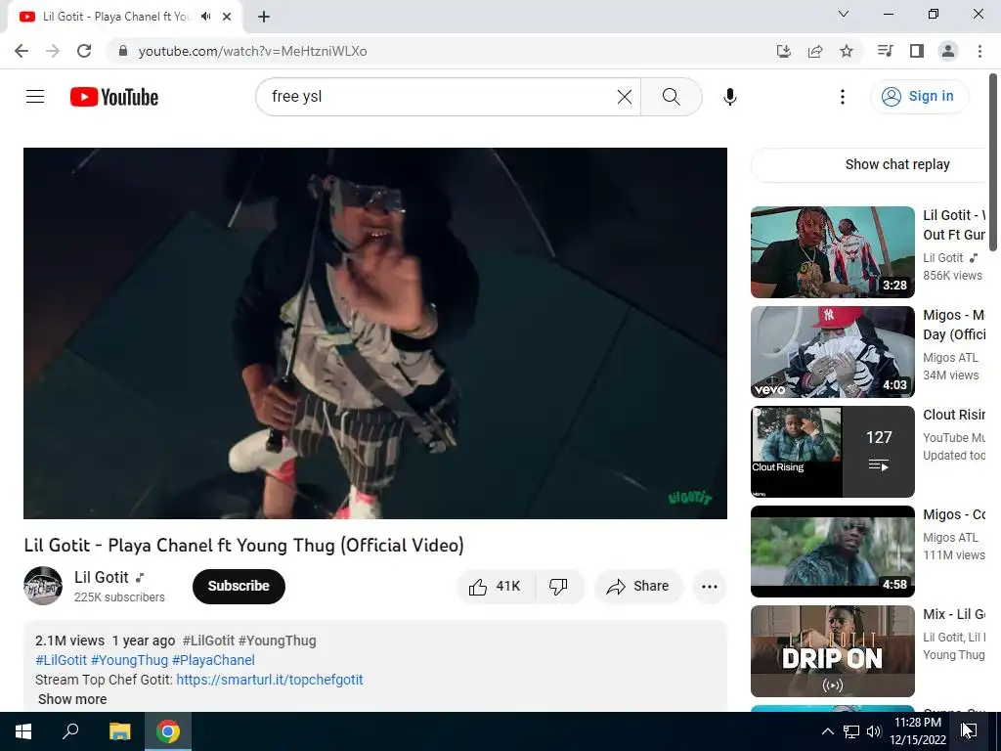The image size is (1001, 751).
Task: Clear the search box text
Action: [625, 97]
